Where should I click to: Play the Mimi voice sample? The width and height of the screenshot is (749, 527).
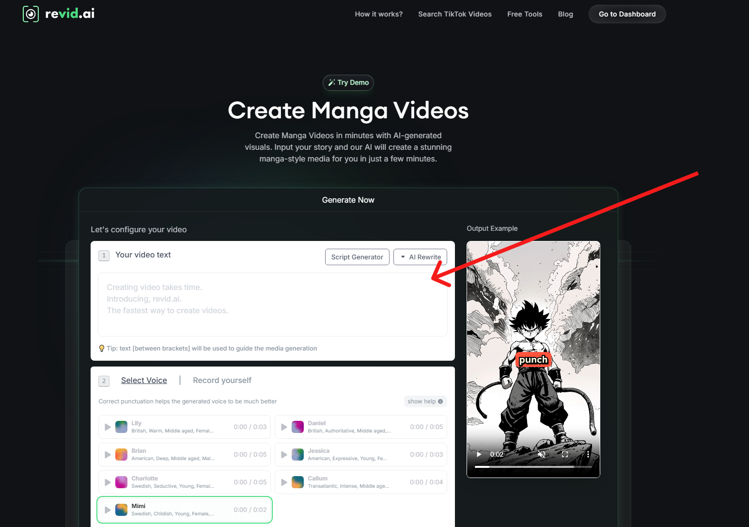108,510
